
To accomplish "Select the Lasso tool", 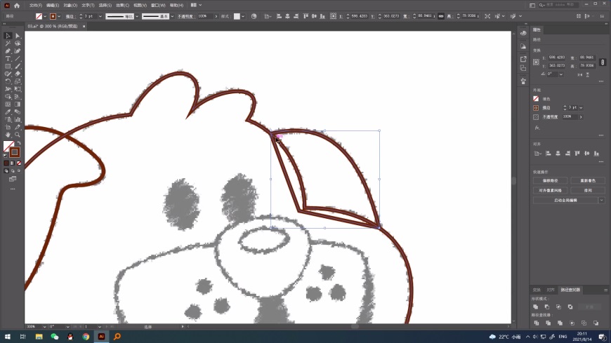I will 18,43.
